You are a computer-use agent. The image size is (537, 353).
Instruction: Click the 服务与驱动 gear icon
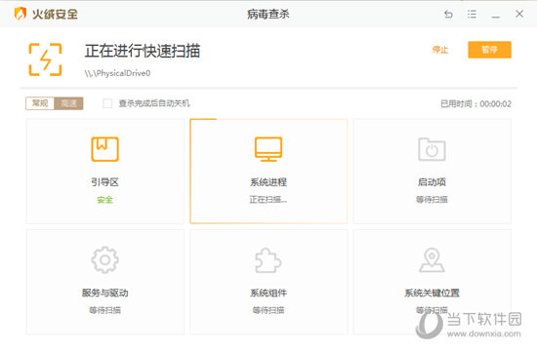coord(104,260)
